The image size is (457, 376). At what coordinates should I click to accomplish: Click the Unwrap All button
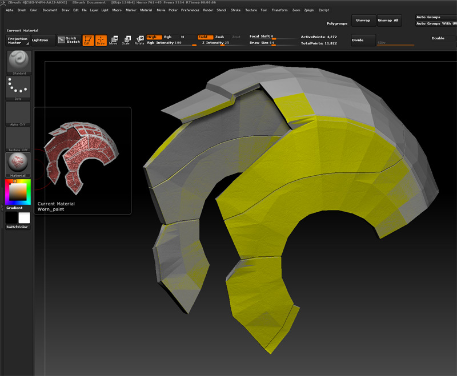[388, 20]
